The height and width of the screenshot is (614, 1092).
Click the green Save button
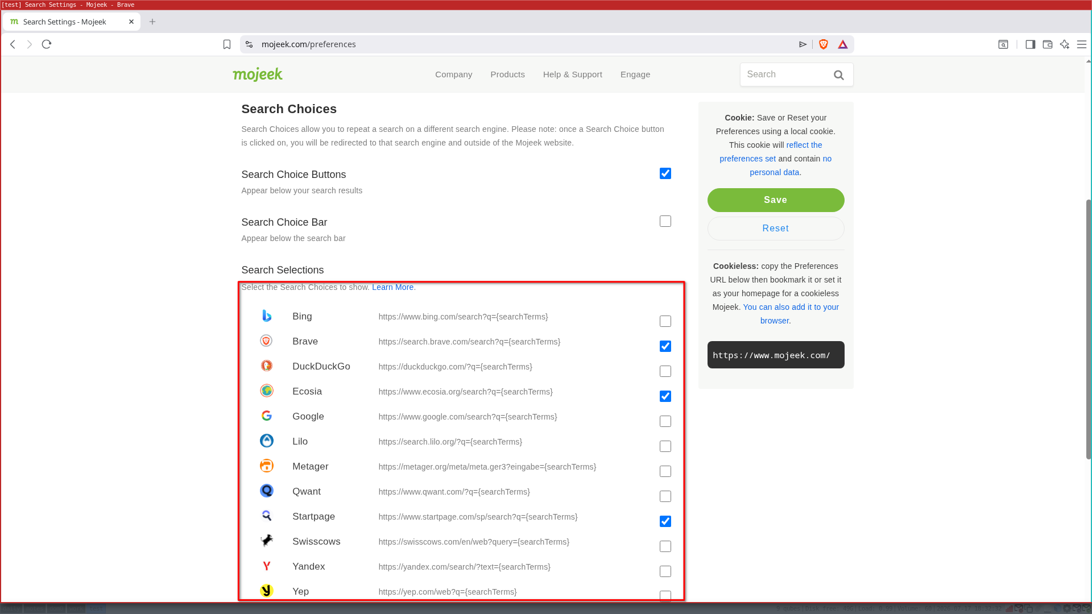(776, 200)
